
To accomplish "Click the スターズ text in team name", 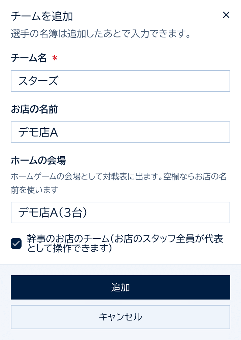I will 38,81.
